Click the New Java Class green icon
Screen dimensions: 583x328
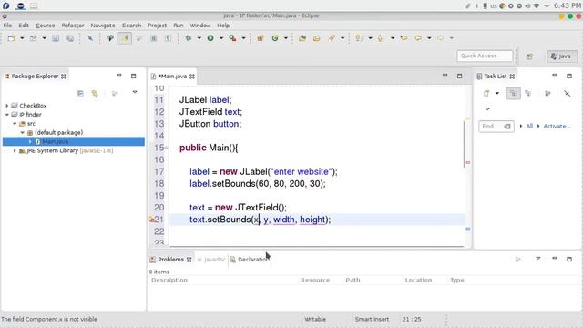pos(275,38)
